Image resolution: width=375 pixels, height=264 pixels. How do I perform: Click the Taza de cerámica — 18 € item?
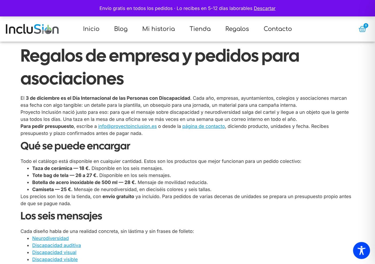pos(97,168)
